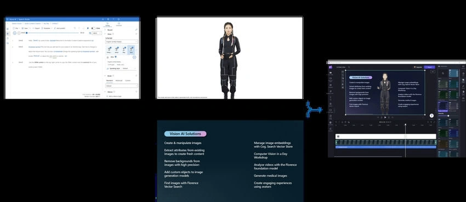Open the Language dropdown in Speech Studio
This screenshot has height=202, width=466.
[121, 42]
